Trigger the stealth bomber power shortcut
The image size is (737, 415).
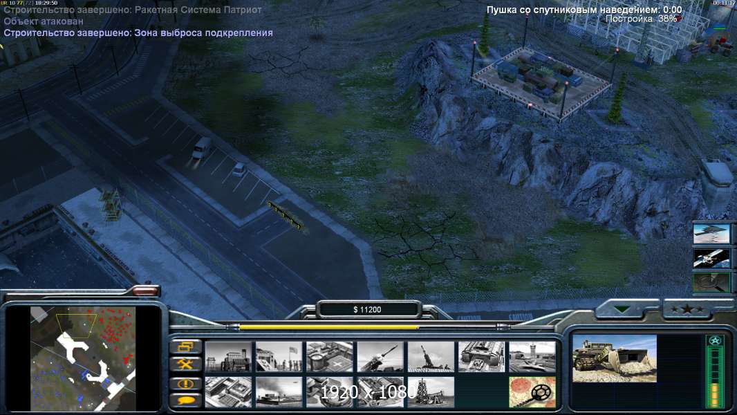[x=711, y=234]
